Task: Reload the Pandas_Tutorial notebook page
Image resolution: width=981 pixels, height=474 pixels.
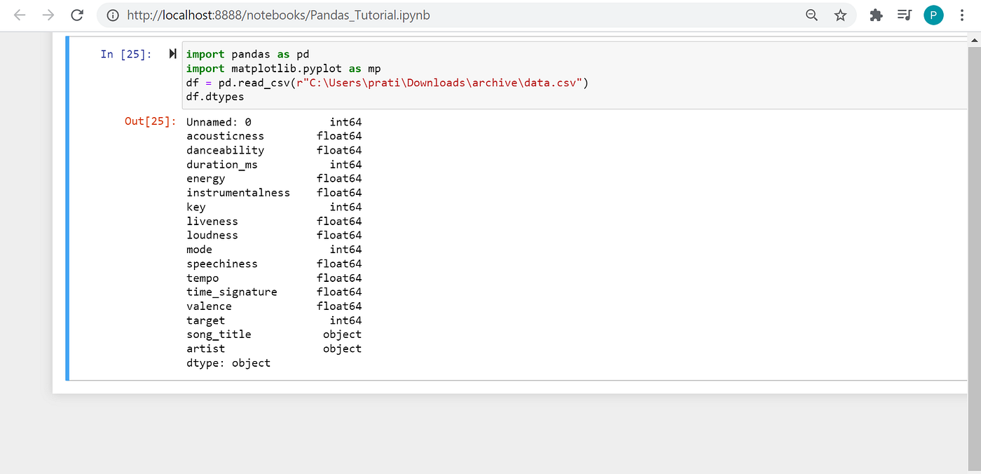Action: pyautogui.click(x=77, y=15)
